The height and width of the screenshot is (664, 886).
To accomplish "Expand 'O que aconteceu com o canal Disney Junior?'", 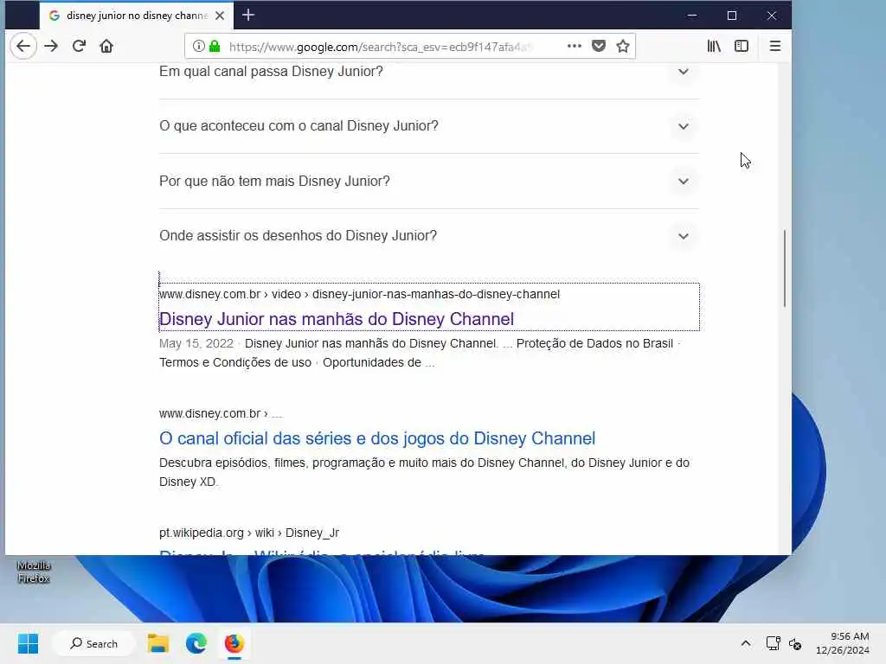I will pyautogui.click(x=429, y=126).
